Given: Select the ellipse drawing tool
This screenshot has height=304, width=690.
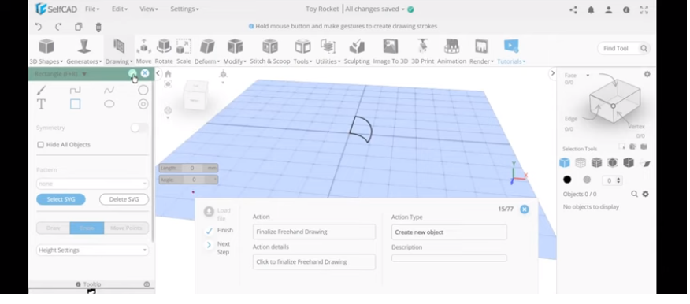Looking at the screenshot, I should point(109,104).
